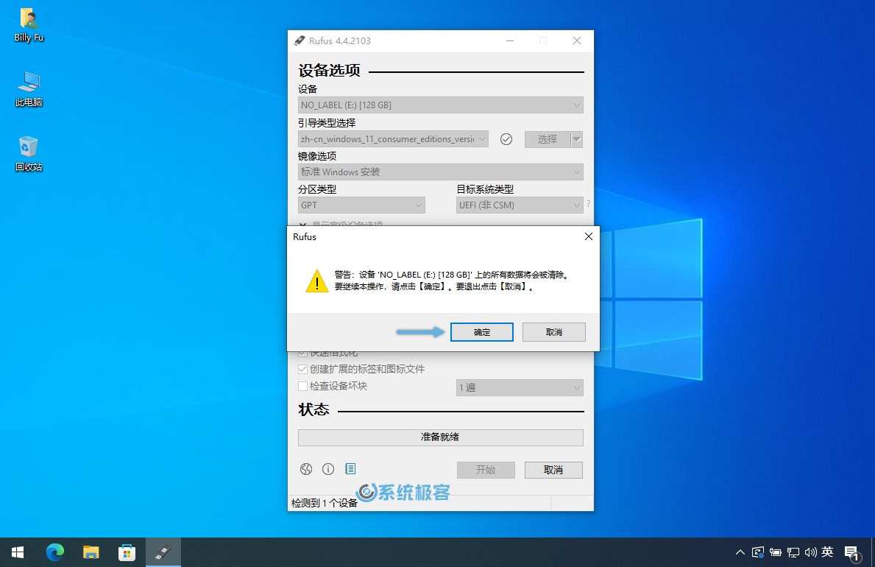Click the info (about) icon in Rufus
Screen dimensions: 875x567
(x=328, y=468)
